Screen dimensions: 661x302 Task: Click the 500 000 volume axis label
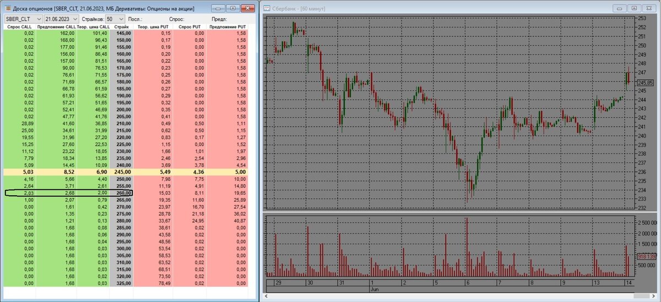[648, 265]
